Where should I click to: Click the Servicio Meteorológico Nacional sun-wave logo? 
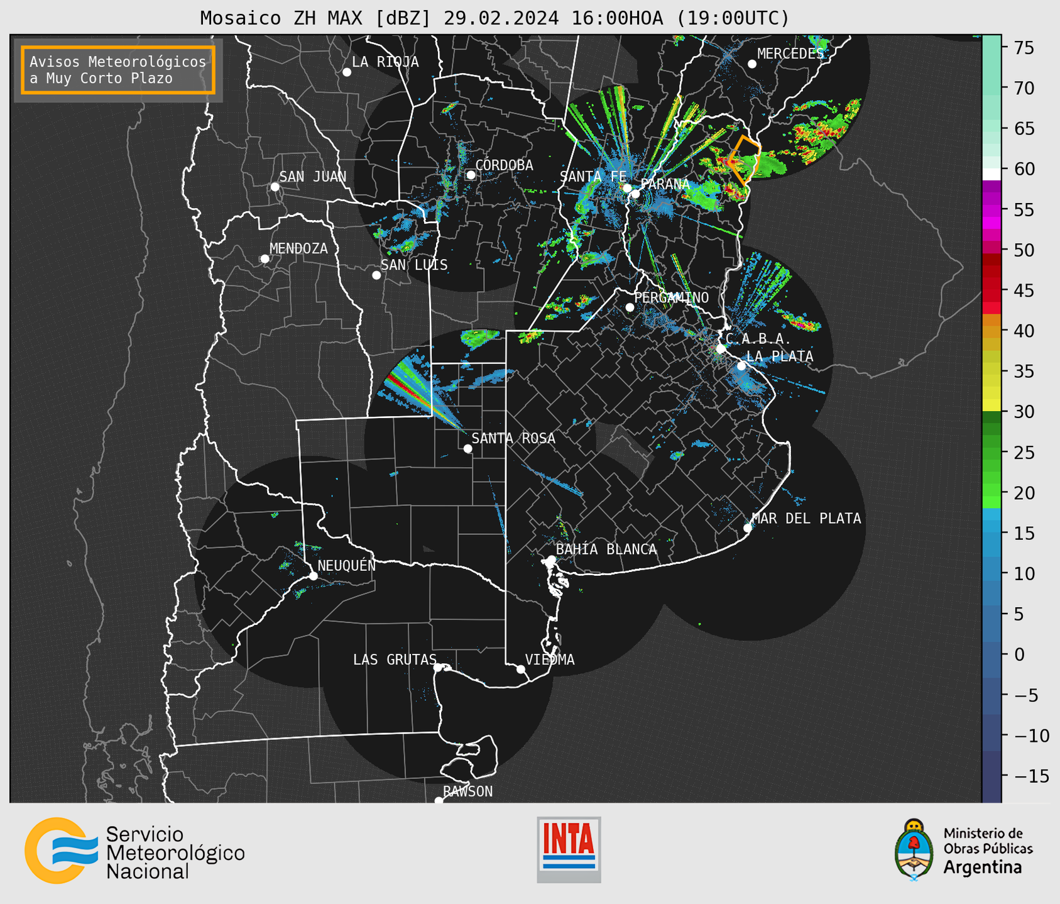click(61, 851)
